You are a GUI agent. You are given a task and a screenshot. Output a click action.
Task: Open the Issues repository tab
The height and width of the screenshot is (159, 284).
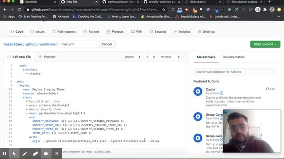point(37,31)
